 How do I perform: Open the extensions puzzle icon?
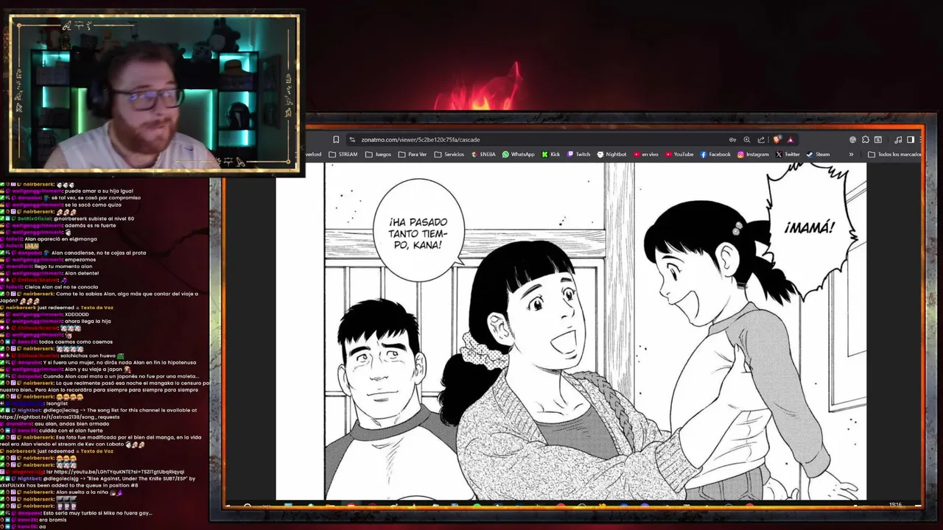click(x=866, y=140)
